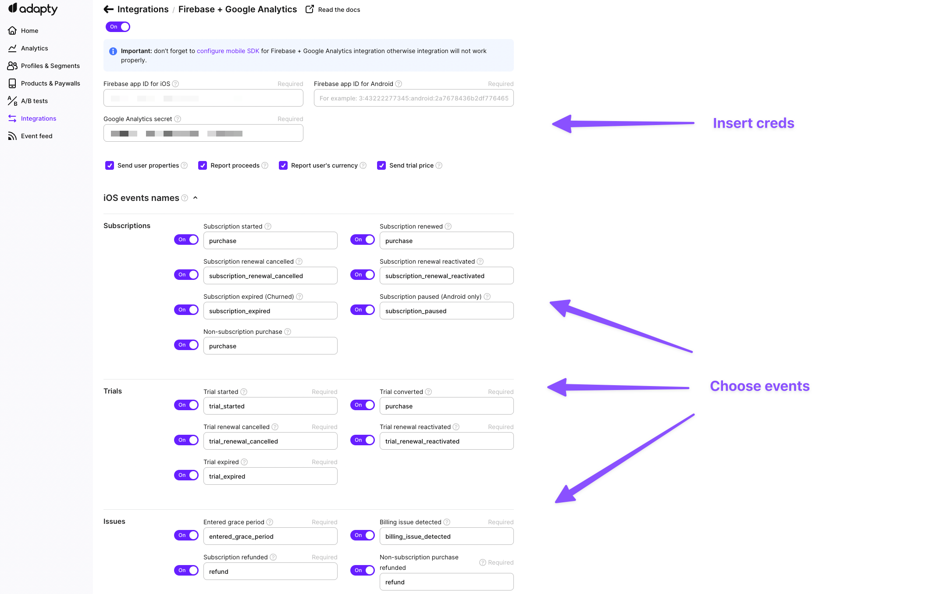Open the Home icon in sidebar
Viewport: 933px width, 594px height.
pyautogui.click(x=12, y=31)
